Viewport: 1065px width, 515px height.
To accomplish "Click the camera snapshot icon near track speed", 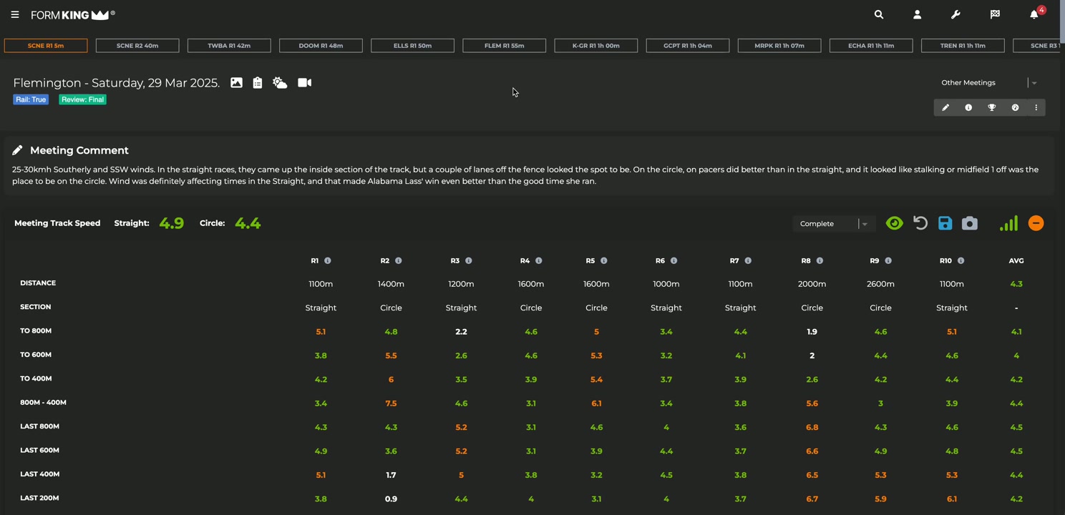I will (x=969, y=223).
